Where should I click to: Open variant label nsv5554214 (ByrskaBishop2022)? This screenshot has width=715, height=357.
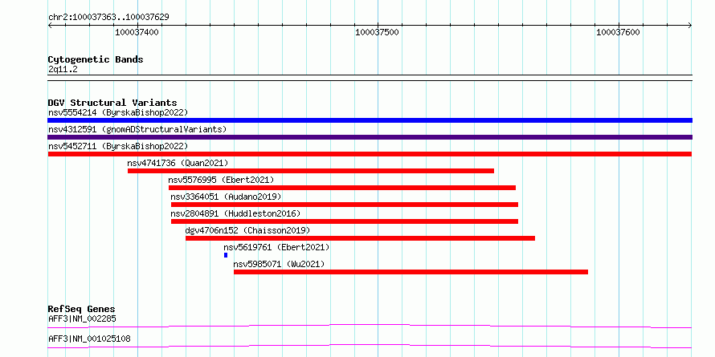pyautogui.click(x=118, y=112)
